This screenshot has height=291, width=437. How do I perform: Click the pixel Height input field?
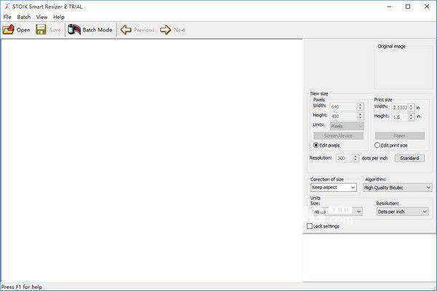[x=344, y=116]
